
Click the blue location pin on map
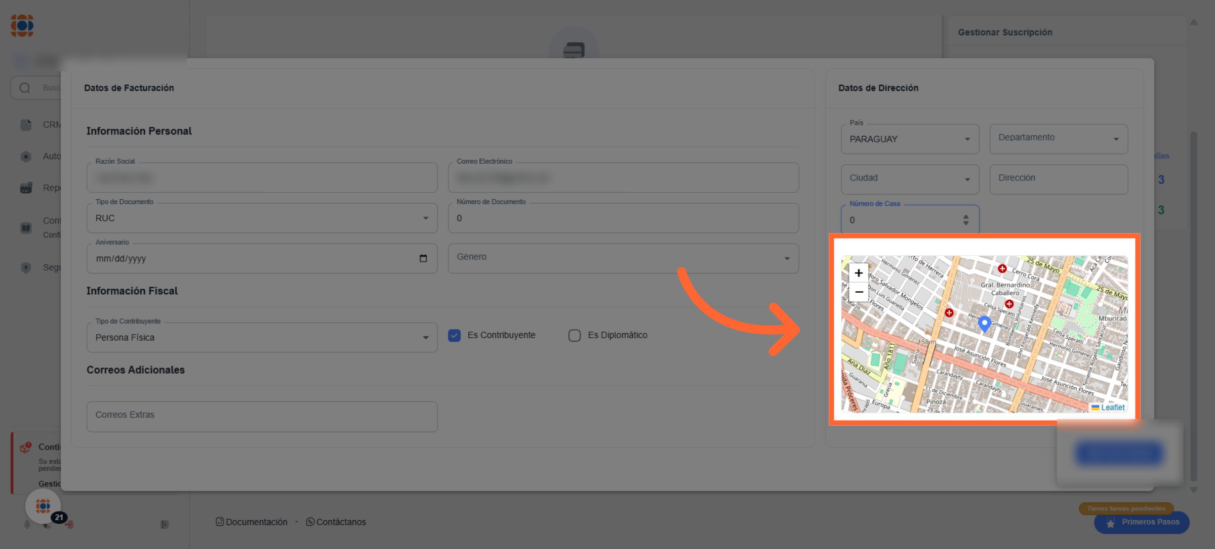(984, 323)
